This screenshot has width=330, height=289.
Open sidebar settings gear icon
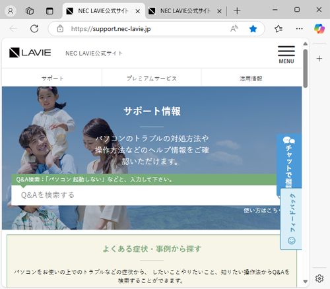click(x=319, y=278)
